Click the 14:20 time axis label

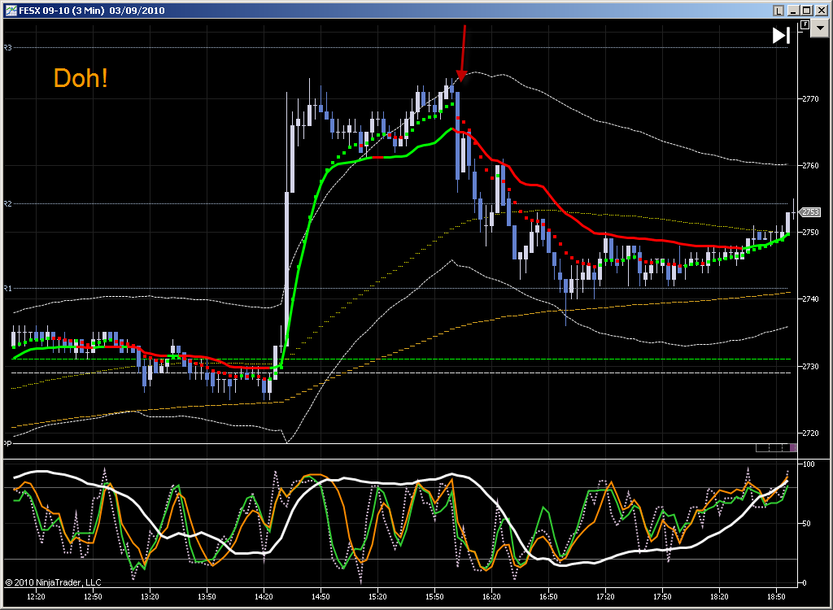264,597
